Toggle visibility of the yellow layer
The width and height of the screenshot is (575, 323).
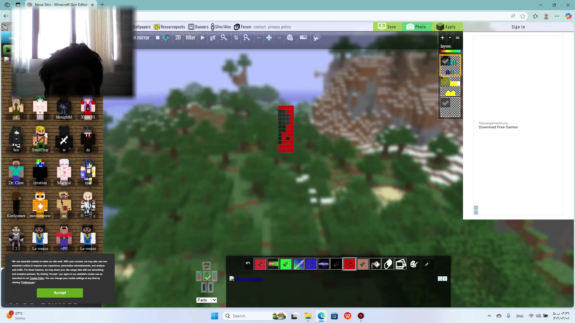pyautogui.click(x=445, y=81)
